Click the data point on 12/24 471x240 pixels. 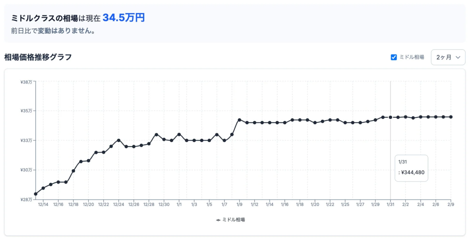(118, 139)
